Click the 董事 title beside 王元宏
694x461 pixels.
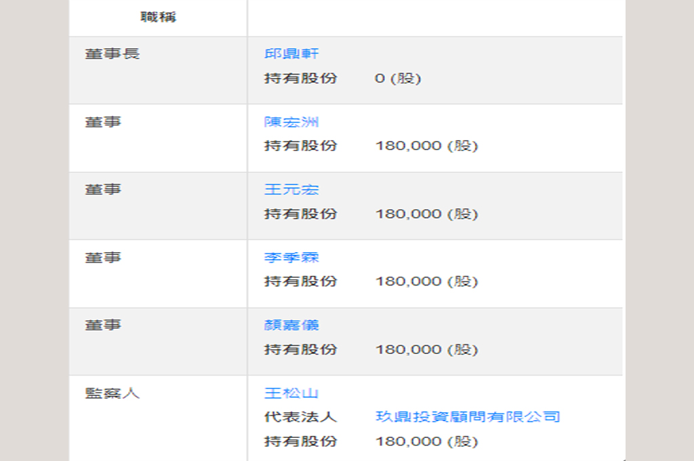(103, 190)
